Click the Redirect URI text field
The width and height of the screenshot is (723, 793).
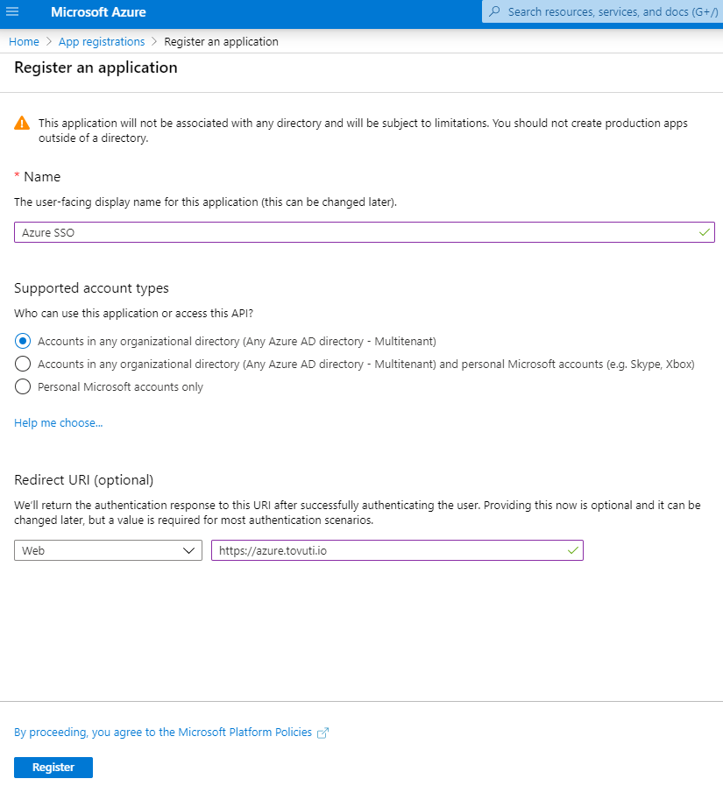click(x=386, y=550)
